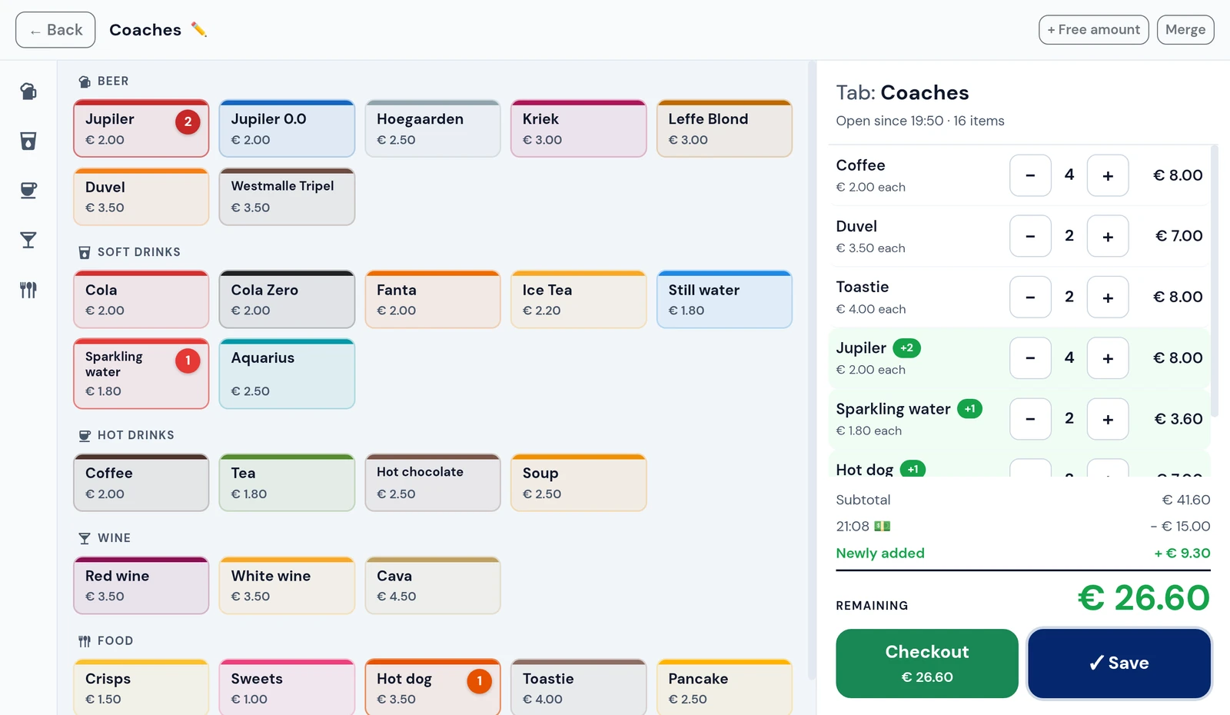Add a free amount to tab
The height and width of the screenshot is (715, 1230).
(1093, 30)
